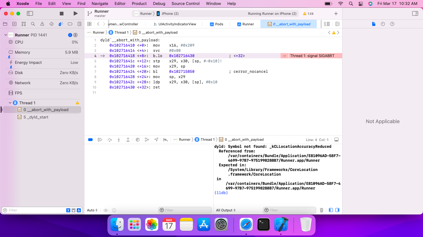This screenshot has width=423, height=237.
Task: Open the Report navigator icon
Action: point(80,24)
